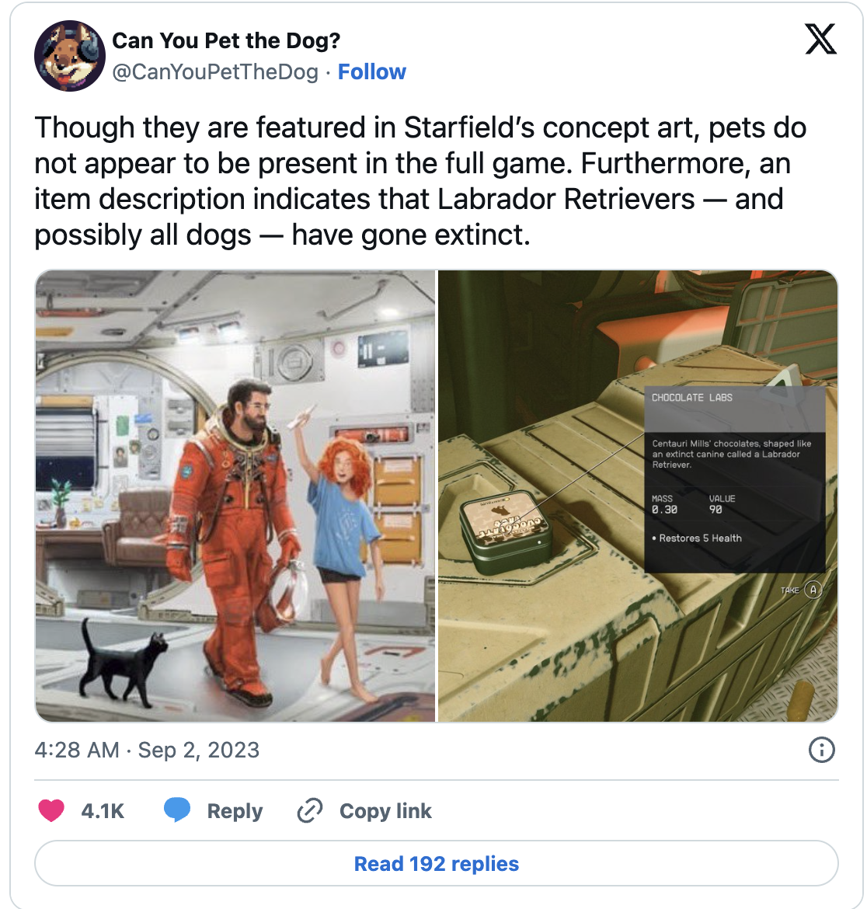Open the tweet info circle icon
Viewport: 867px width, 909px height.
821,750
